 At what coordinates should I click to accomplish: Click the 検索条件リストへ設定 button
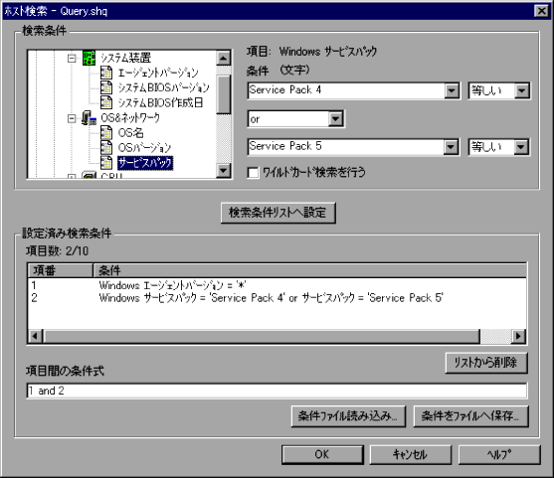pyautogui.click(x=278, y=213)
